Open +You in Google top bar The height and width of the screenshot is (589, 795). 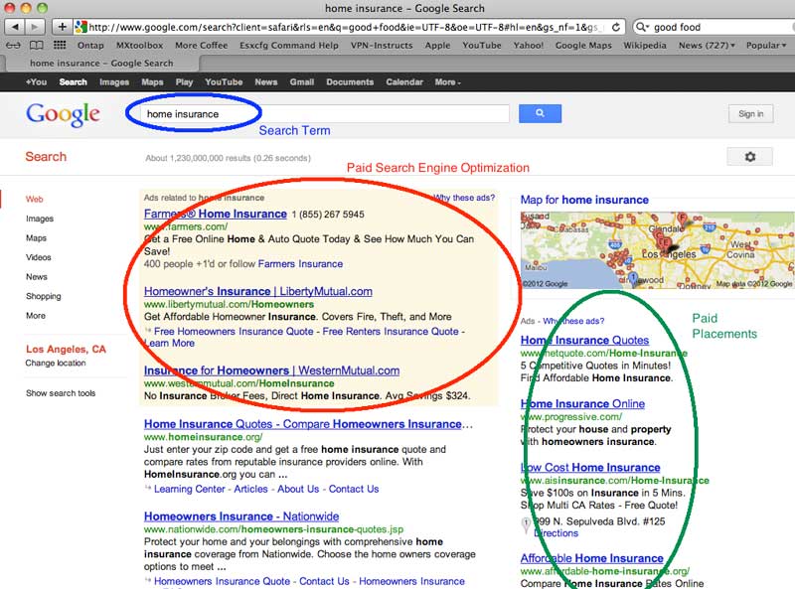point(36,82)
